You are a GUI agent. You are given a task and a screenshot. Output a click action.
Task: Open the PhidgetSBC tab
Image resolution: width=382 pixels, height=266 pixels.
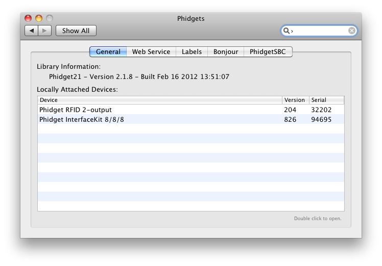coord(268,52)
